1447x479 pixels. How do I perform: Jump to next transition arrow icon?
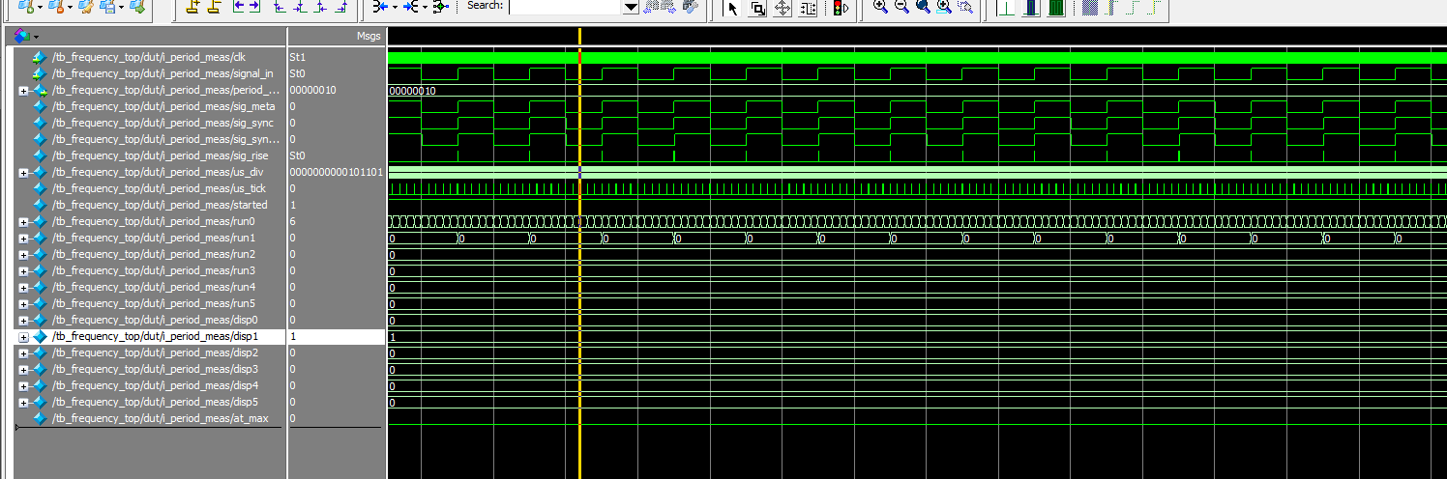[253, 6]
